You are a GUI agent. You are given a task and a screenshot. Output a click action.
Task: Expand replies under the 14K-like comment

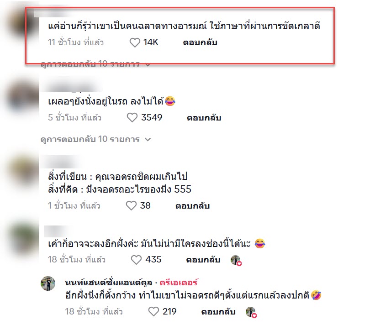pyautogui.click(x=95, y=64)
